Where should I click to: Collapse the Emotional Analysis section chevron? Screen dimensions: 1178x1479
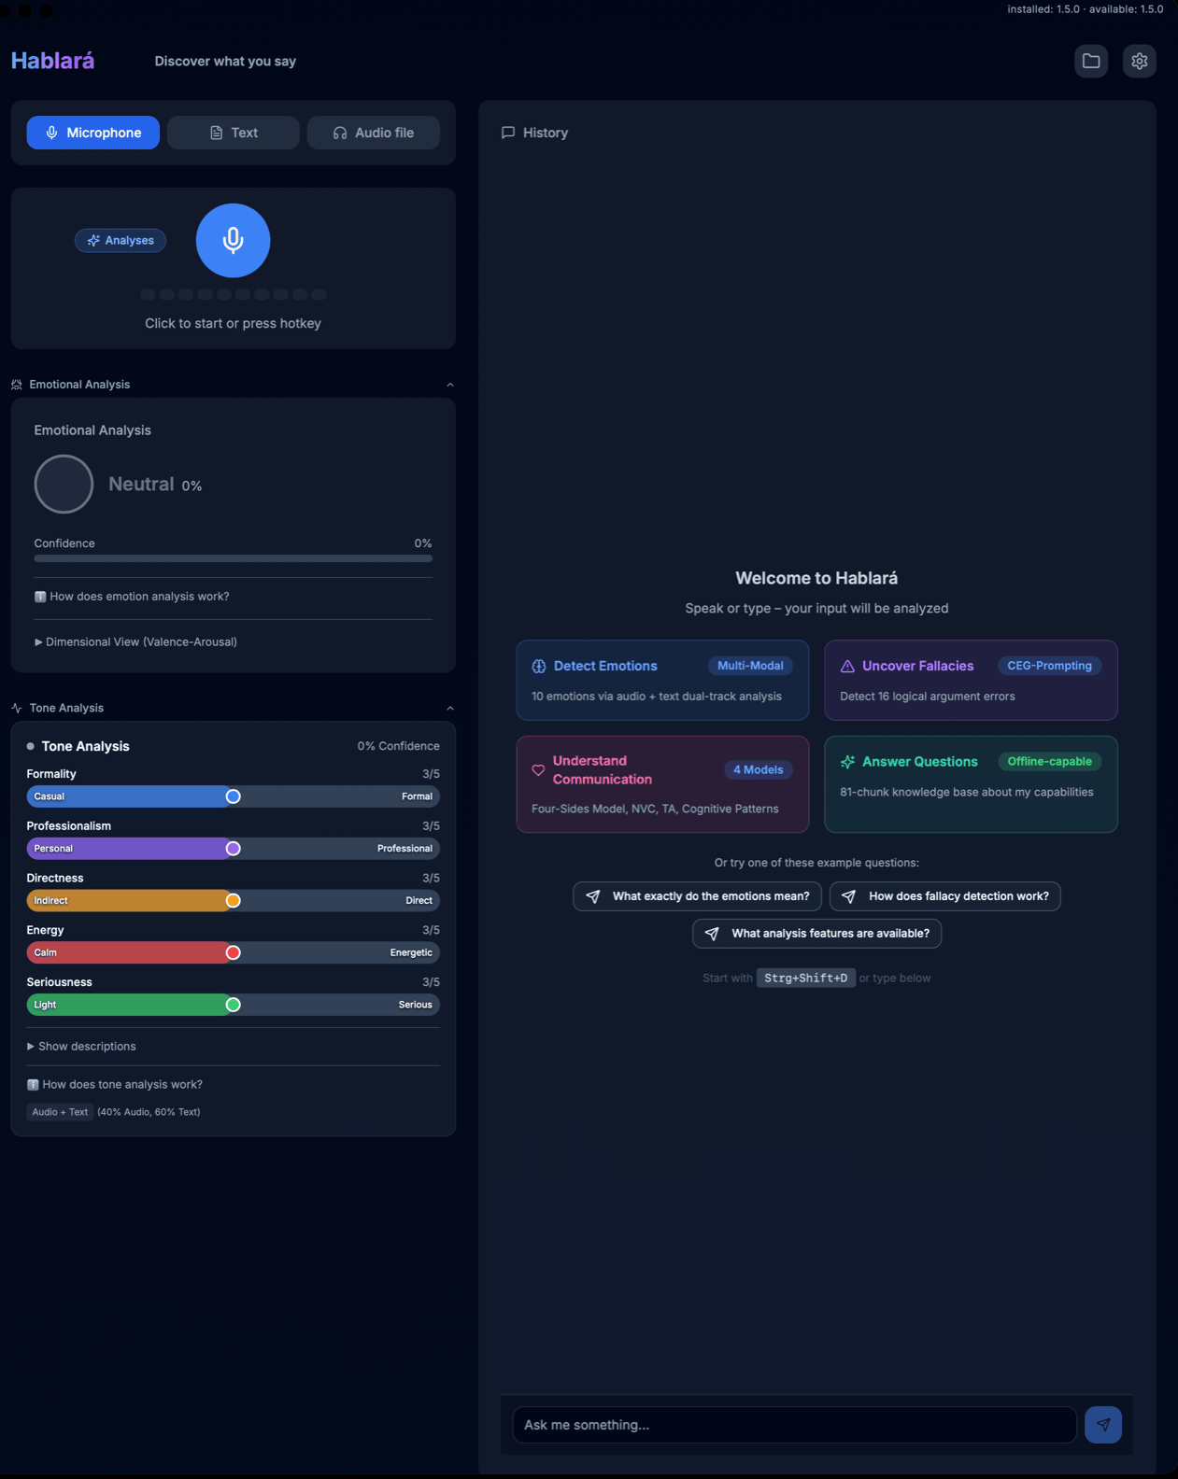(x=450, y=385)
